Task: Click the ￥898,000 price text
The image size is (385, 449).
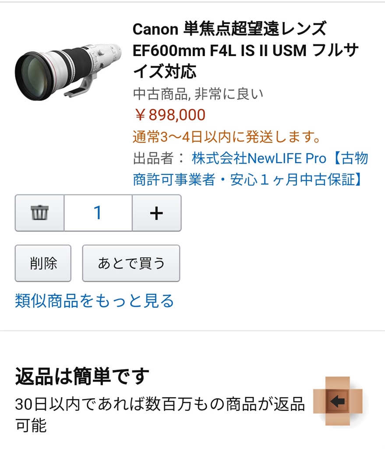Action: [x=170, y=115]
